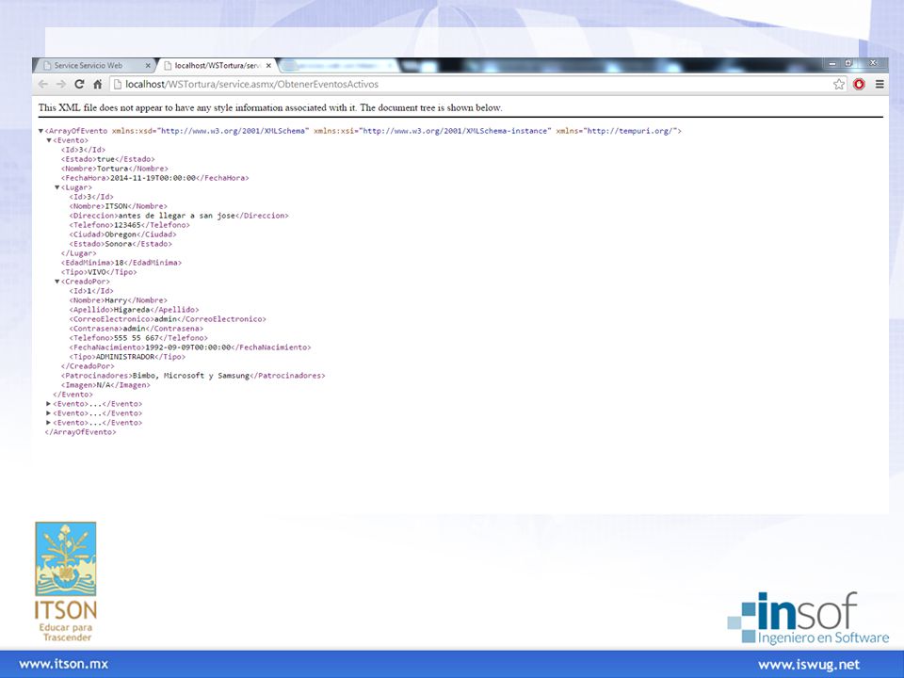
Task: Click the www.itson.mx footer text
Action: click(63, 664)
